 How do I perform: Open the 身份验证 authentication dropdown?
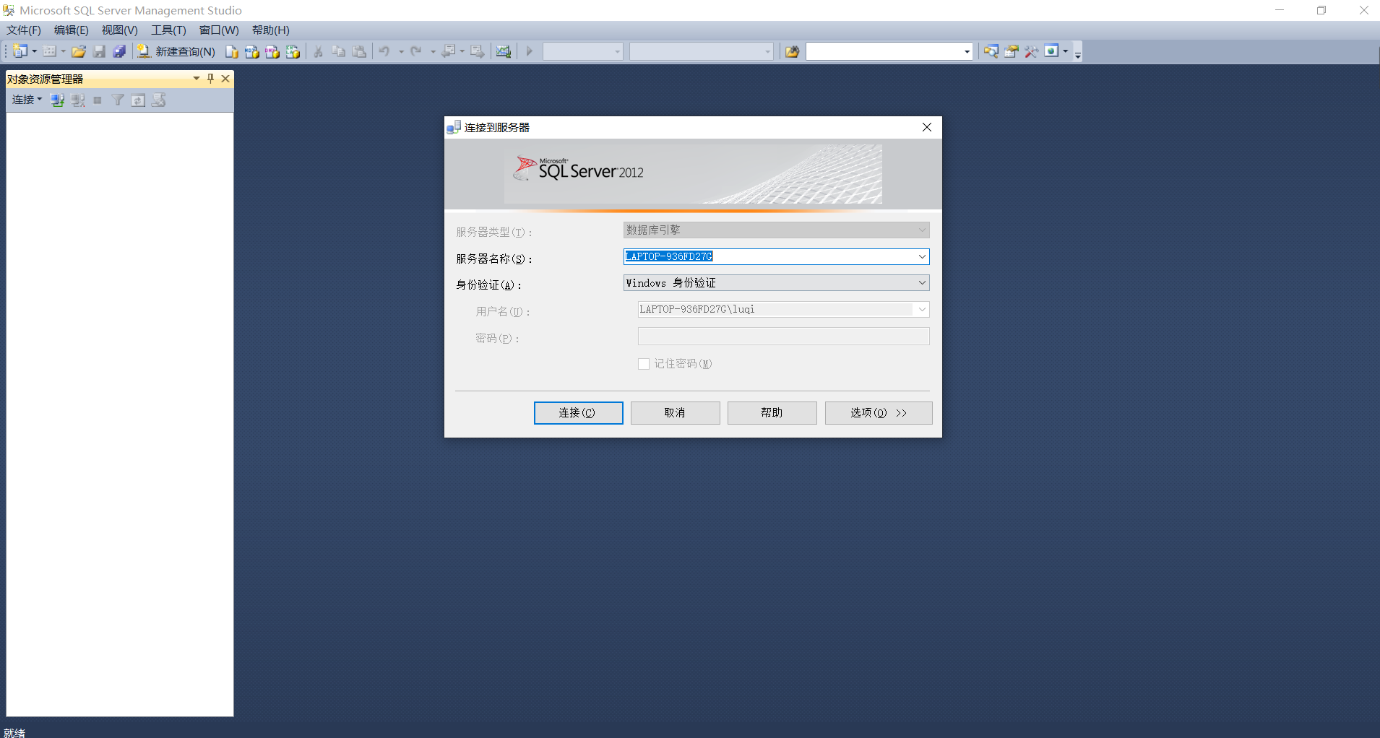(922, 283)
